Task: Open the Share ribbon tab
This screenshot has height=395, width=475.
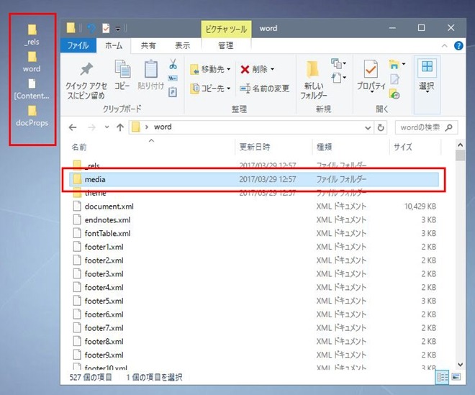Action: tap(149, 45)
